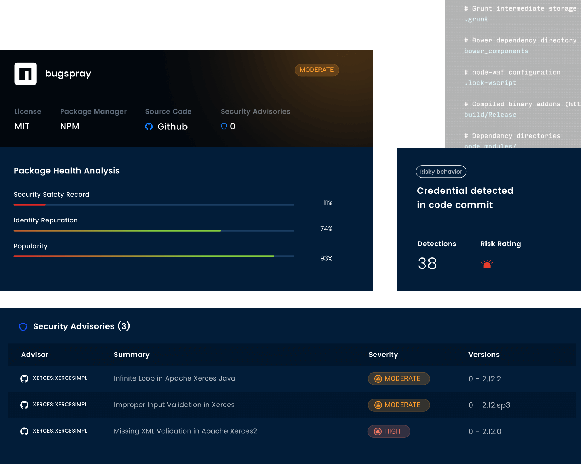Expand the MODERATE rating badge near bugspray title
The width and height of the screenshot is (581, 464).
[x=317, y=70]
